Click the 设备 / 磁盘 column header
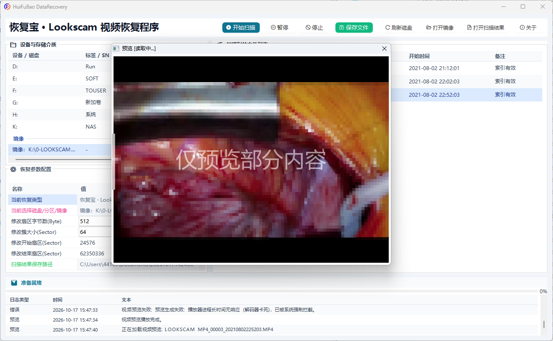Viewport: 553px width, 341px height. [26, 55]
